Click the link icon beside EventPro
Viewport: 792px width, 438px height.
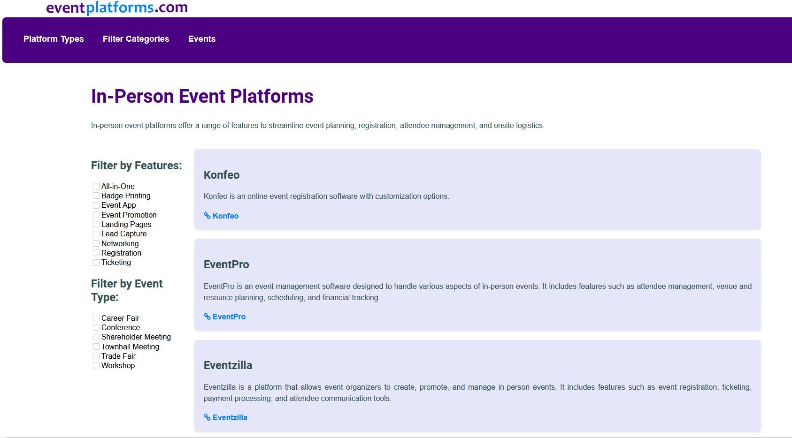tap(207, 317)
